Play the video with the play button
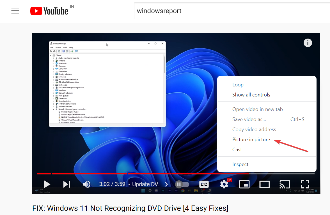This screenshot has width=330, height=215. tap(47, 184)
